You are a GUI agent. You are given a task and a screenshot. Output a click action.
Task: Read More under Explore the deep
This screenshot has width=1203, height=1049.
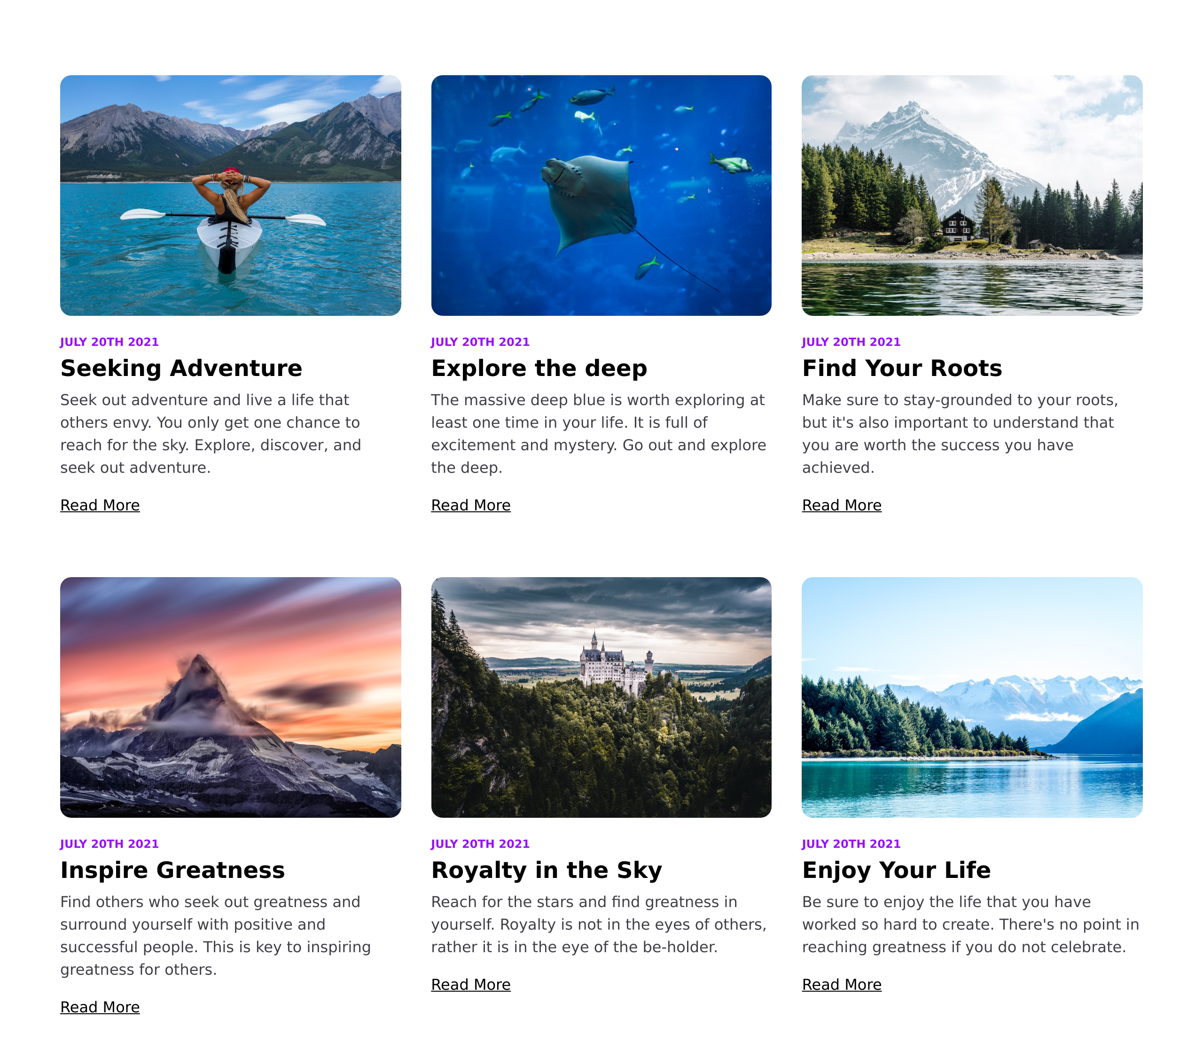pos(471,505)
